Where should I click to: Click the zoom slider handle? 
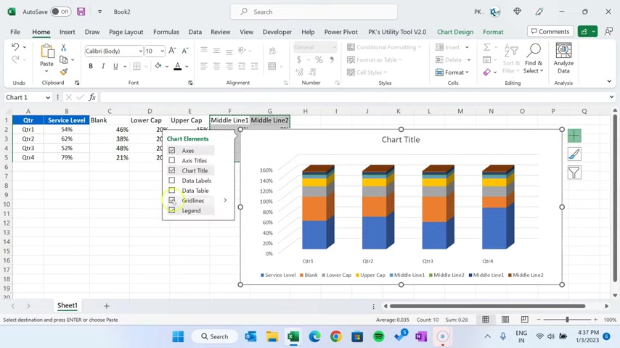click(567, 320)
